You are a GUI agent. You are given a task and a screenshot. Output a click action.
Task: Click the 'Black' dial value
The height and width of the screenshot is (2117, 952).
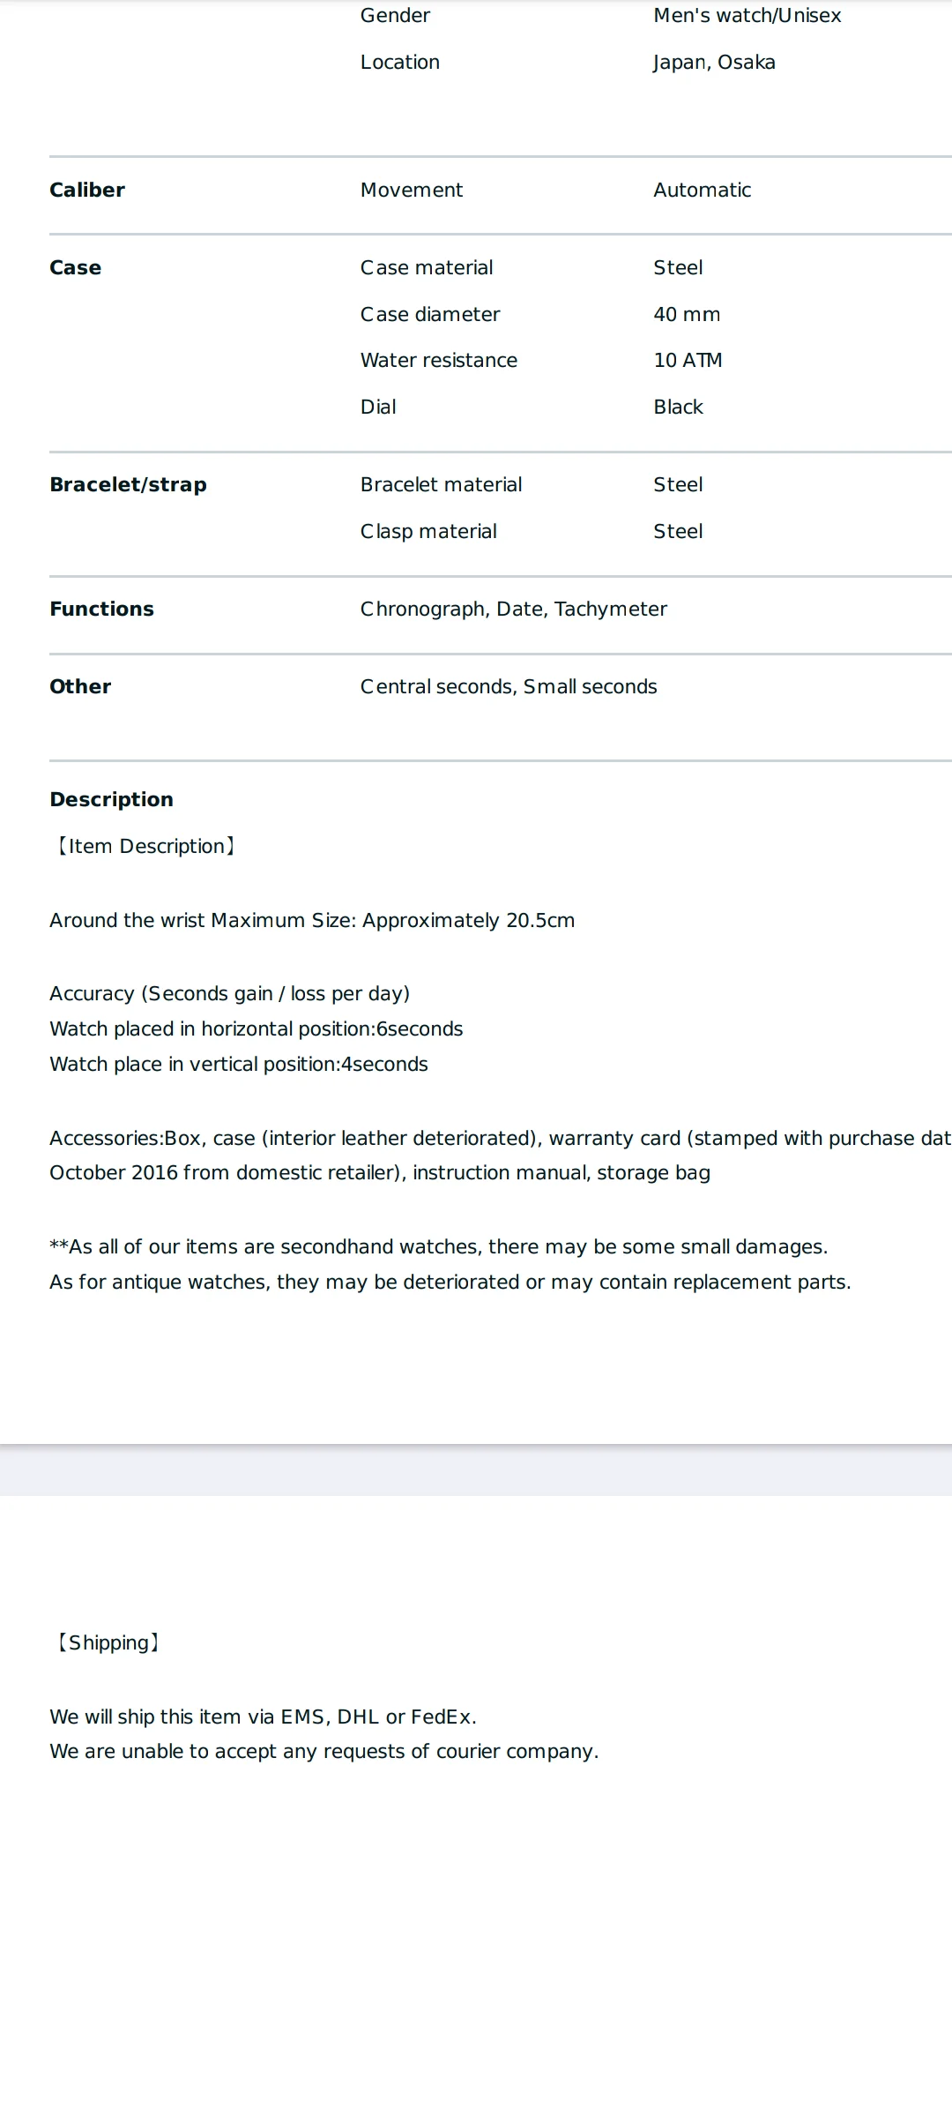678,407
